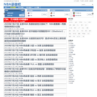Screen dimensions: 97x97
Task: Open 五星体育 top link
Action: 91,1
